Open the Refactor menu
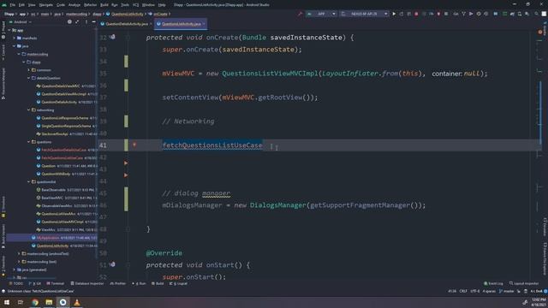Viewport: 548px width, 308px height. pyautogui.click(x=90, y=5)
